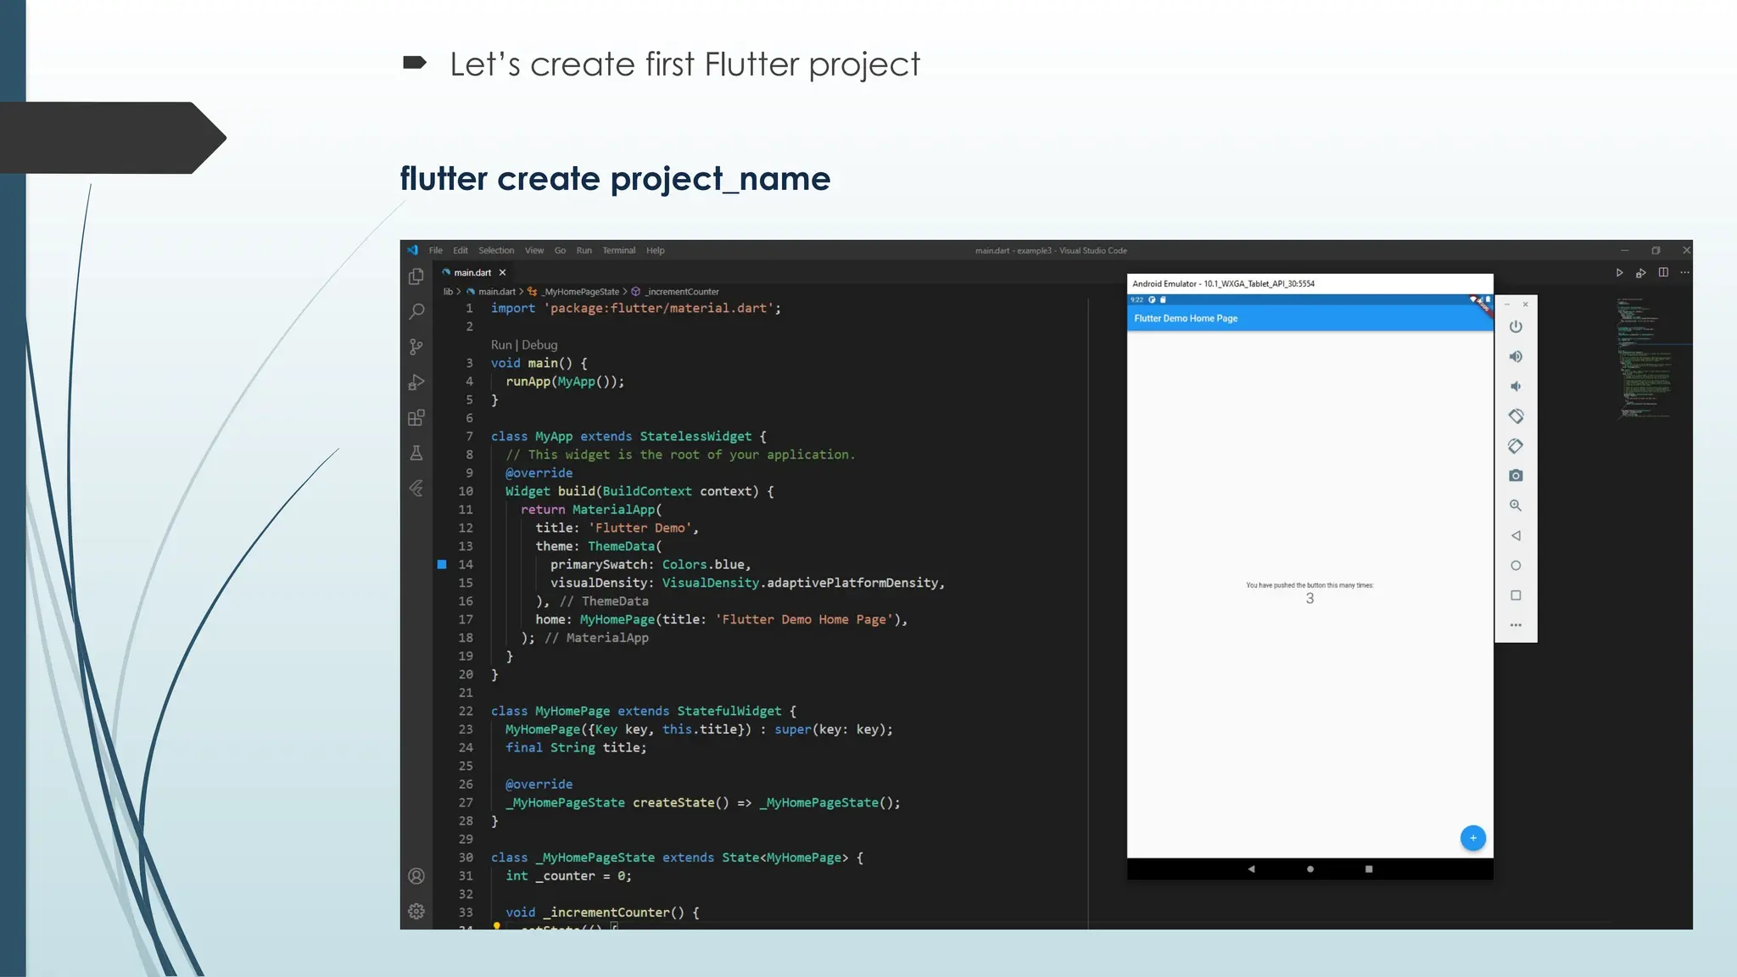Open the Accounts icon in activity bar
This screenshot has height=977, width=1737.
416,876
